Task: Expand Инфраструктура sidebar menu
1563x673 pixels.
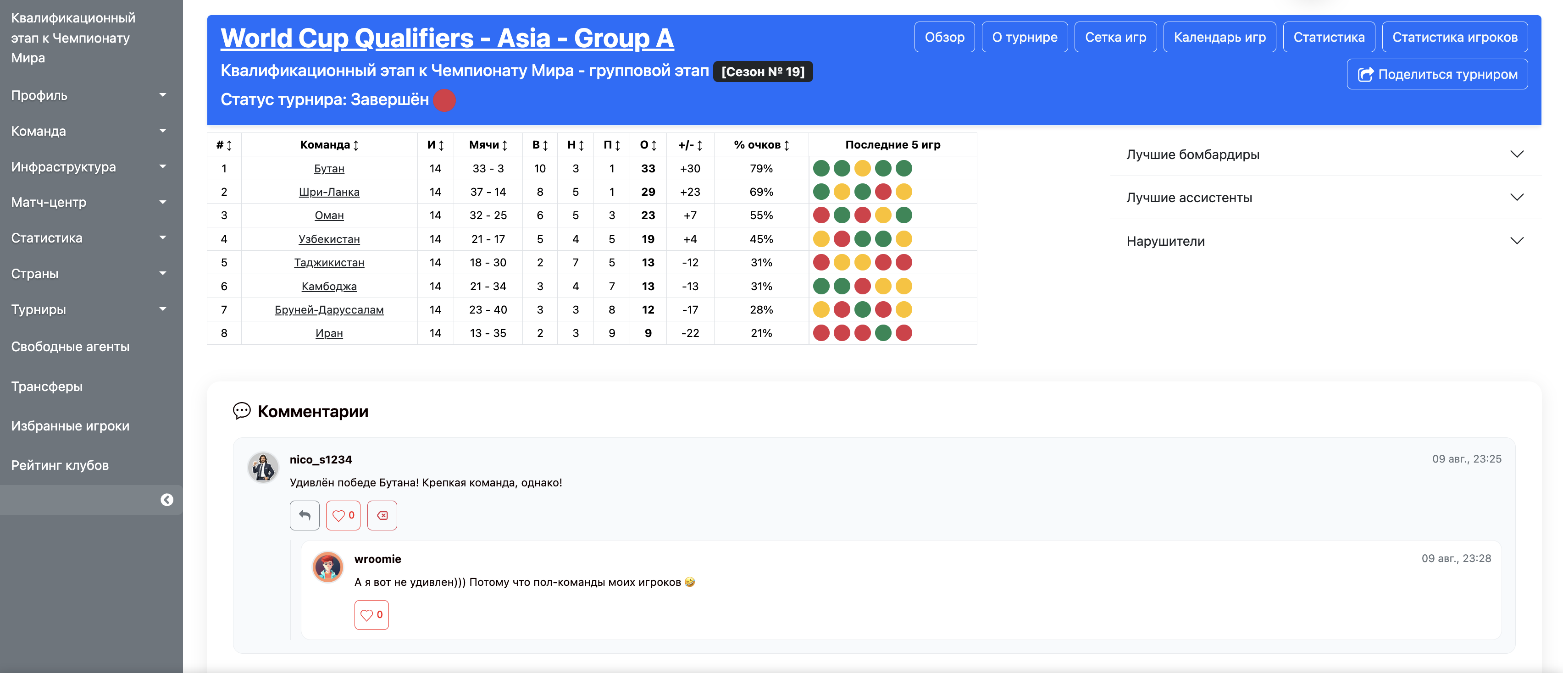Action: point(91,167)
